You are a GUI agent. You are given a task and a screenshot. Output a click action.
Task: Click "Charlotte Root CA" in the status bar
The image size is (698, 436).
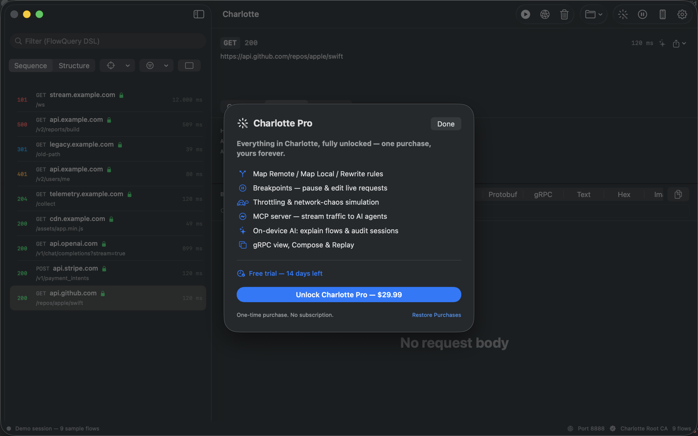point(644,429)
